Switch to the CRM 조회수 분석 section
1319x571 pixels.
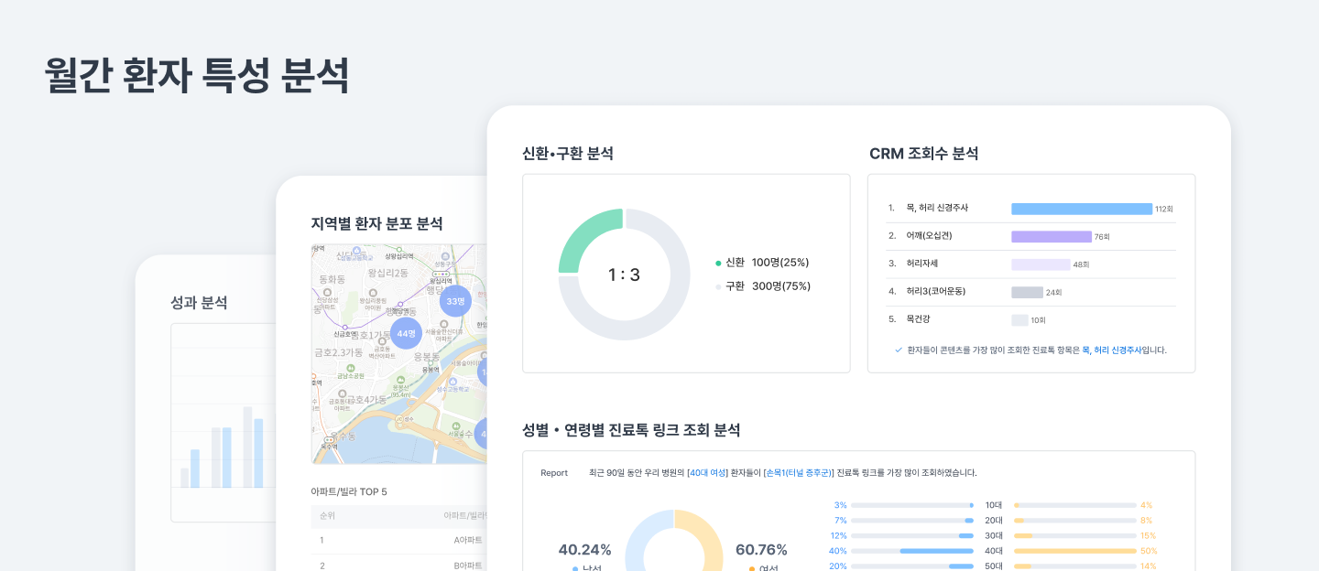pyautogui.click(x=924, y=154)
